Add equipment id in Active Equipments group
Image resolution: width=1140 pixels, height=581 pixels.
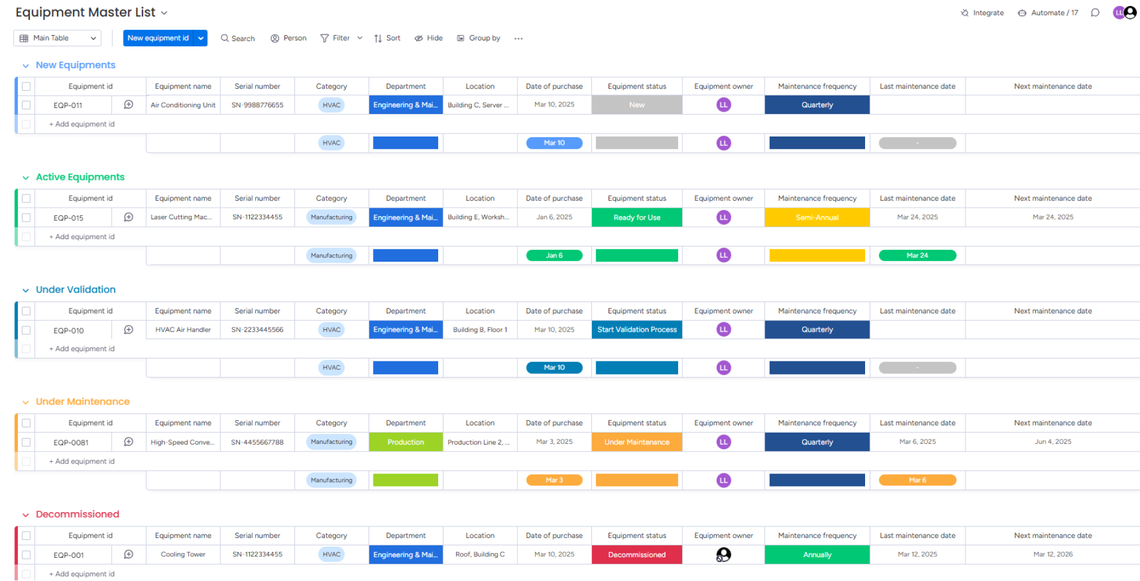82,237
